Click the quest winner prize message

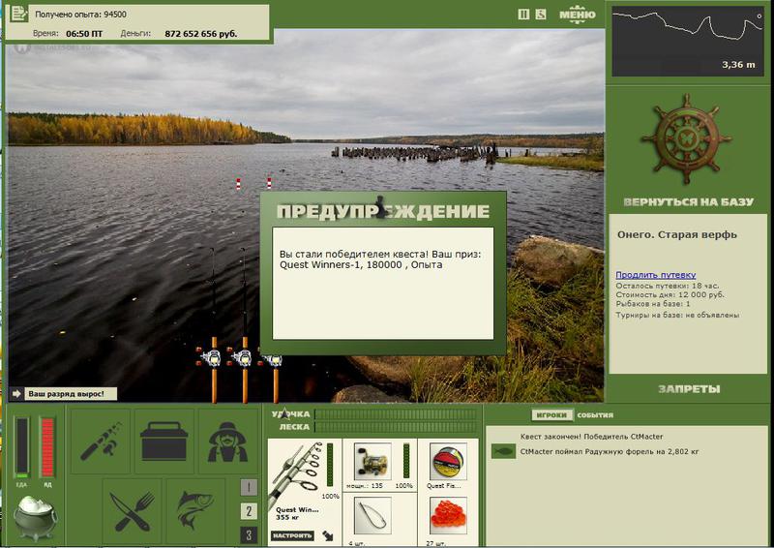tap(380, 259)
